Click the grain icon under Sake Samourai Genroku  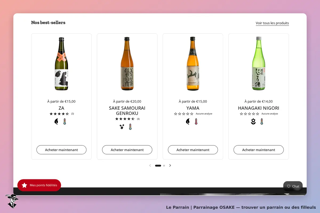point(122,127)
